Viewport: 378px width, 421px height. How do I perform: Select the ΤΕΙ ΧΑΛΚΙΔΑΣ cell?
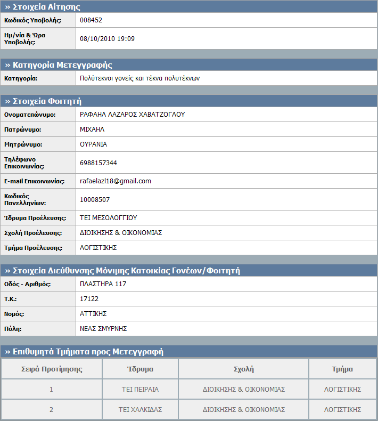click(x=141, y=409)
